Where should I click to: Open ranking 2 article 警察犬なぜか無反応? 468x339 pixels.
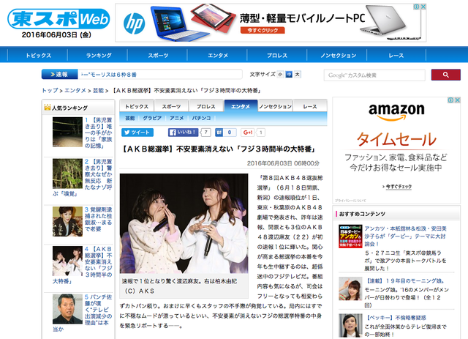pyautogui.click(x=83, y=178)
